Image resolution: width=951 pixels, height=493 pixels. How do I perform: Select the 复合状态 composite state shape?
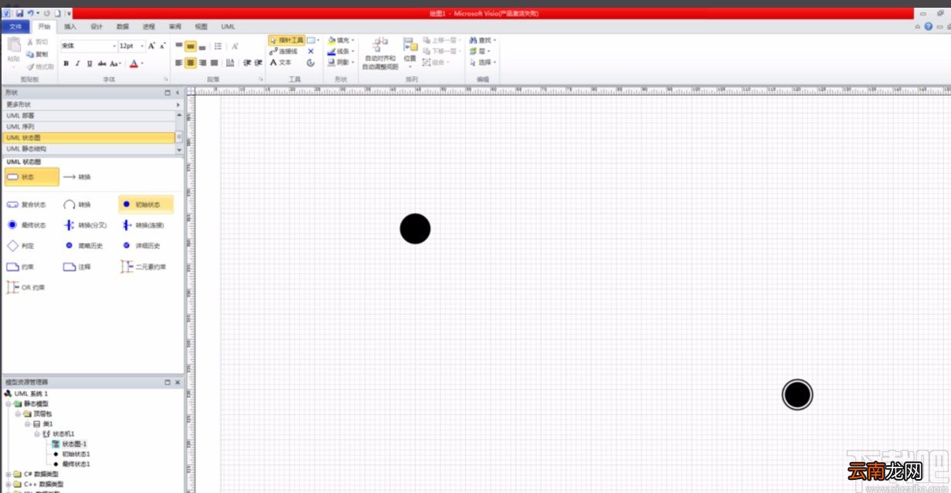click(x=26, y=204)
